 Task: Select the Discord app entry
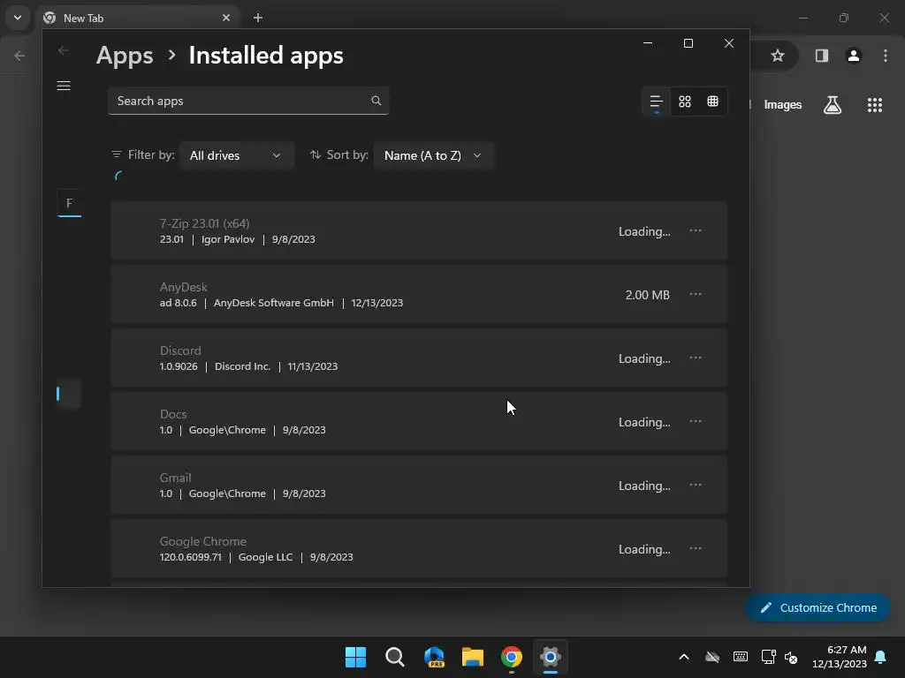pyautogui.click(x=419, y=358)
